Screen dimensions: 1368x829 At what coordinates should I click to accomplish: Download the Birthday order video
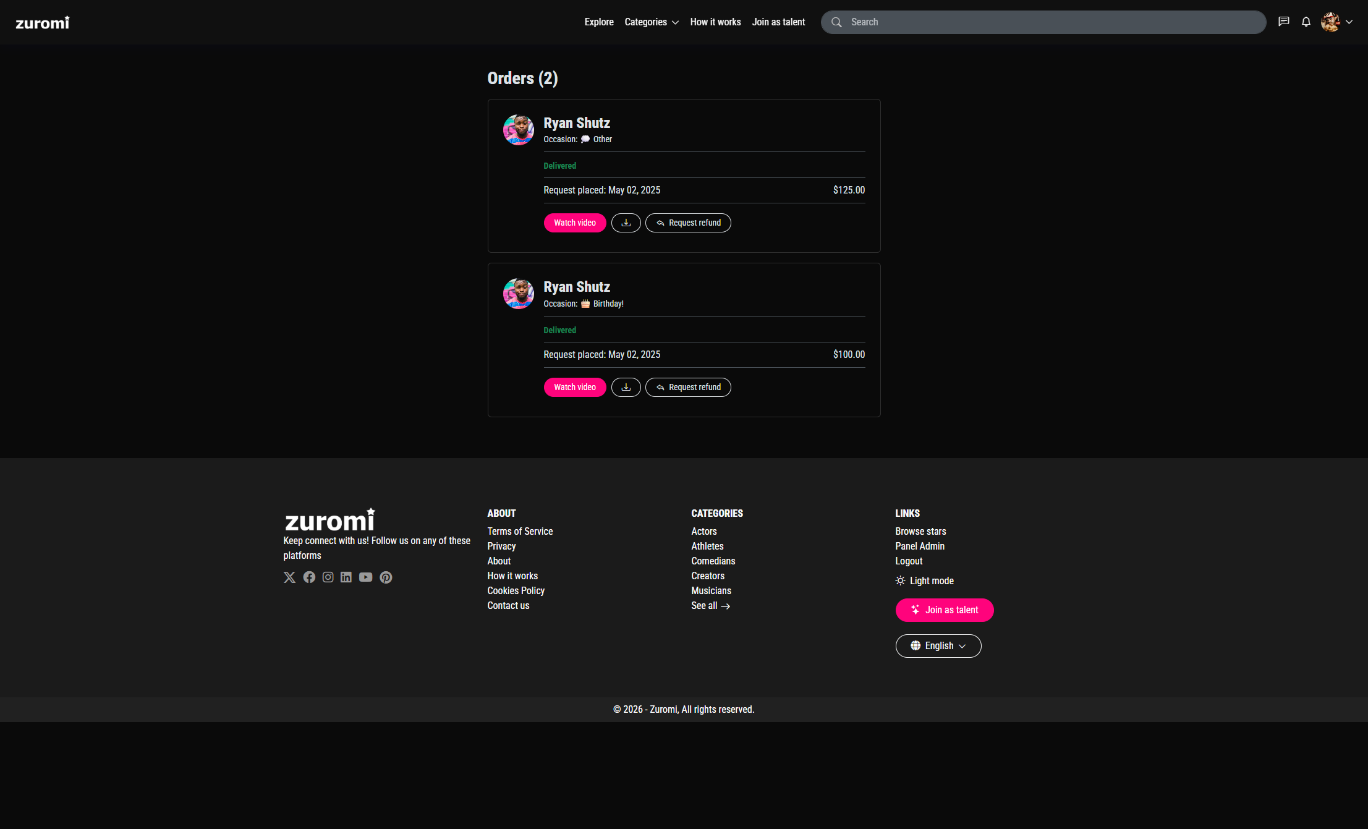pos(626,387)
